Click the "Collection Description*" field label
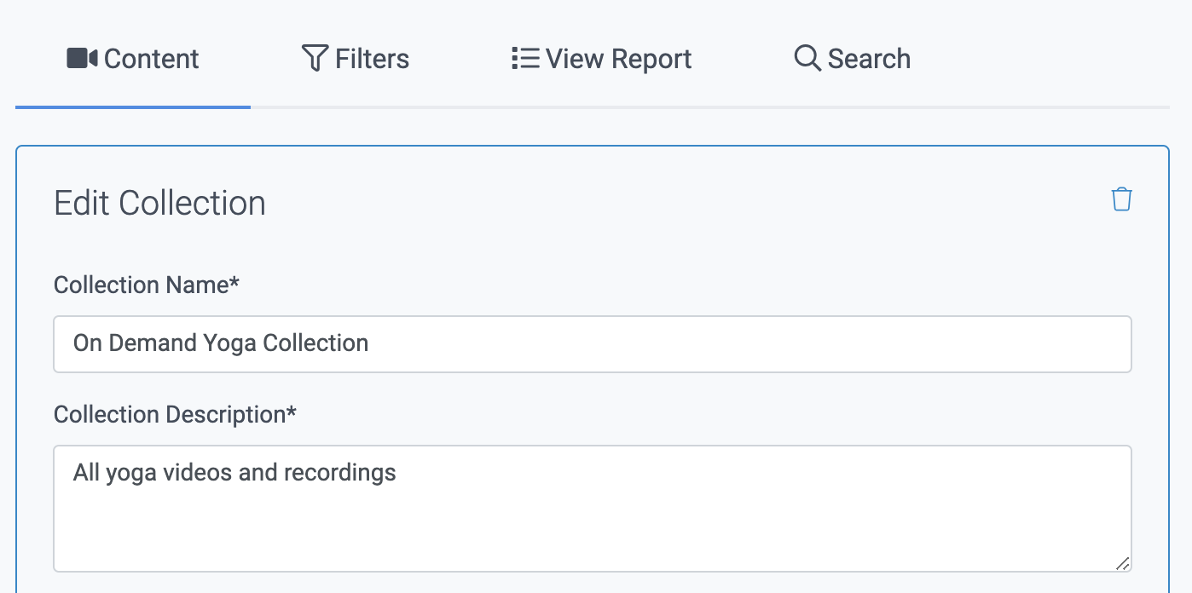 coord(175,415)
